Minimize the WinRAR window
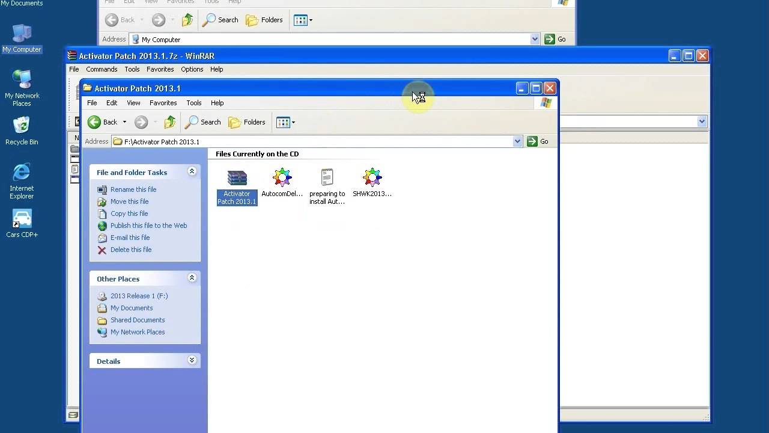Viewport: 769px width, 433px height. pyautogui.click(x=674, y=56)
